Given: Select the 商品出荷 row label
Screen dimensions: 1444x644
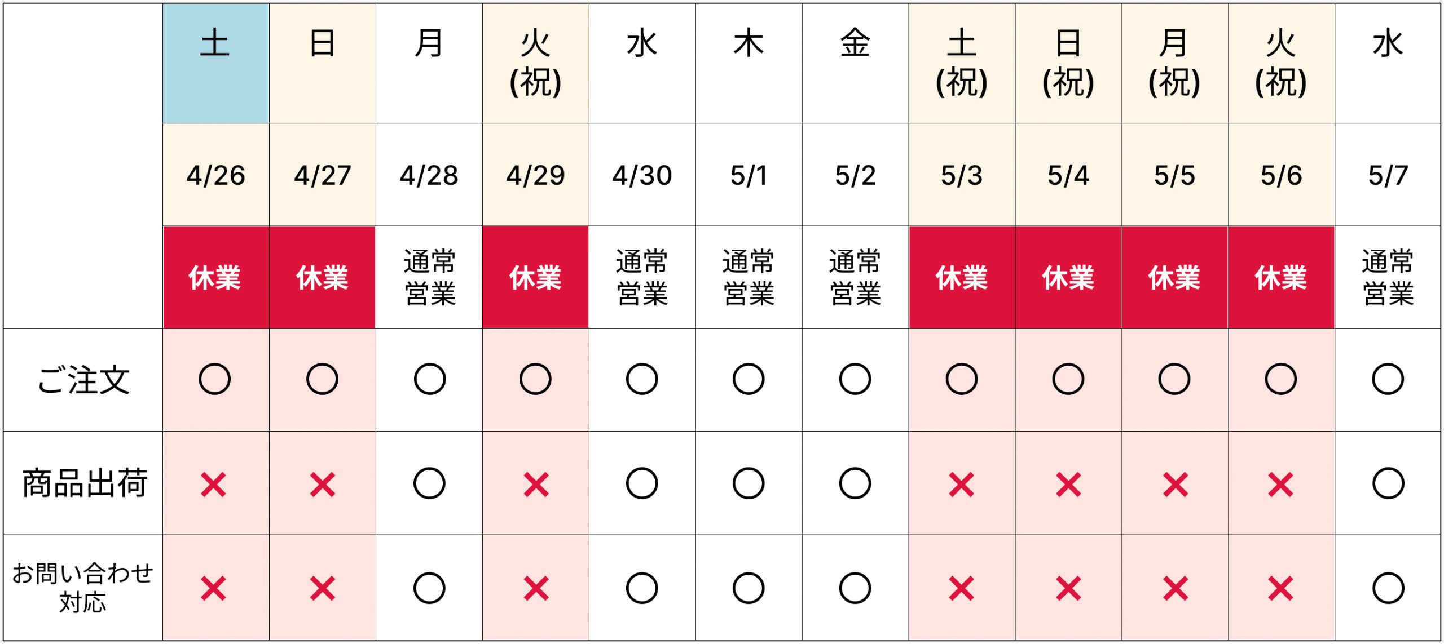Looking at the screenshot, I should tap(83, 483).
